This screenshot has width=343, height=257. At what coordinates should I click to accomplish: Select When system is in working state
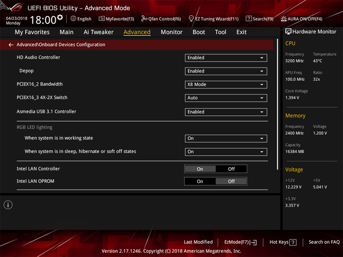[59, 138]
